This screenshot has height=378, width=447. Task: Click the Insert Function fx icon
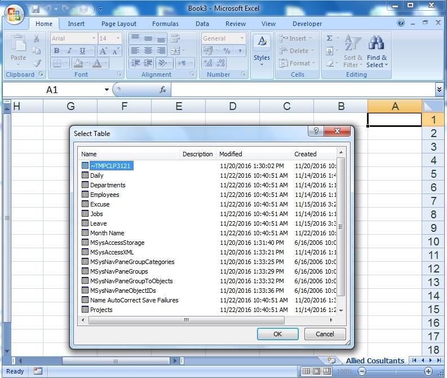pos(163,90)
